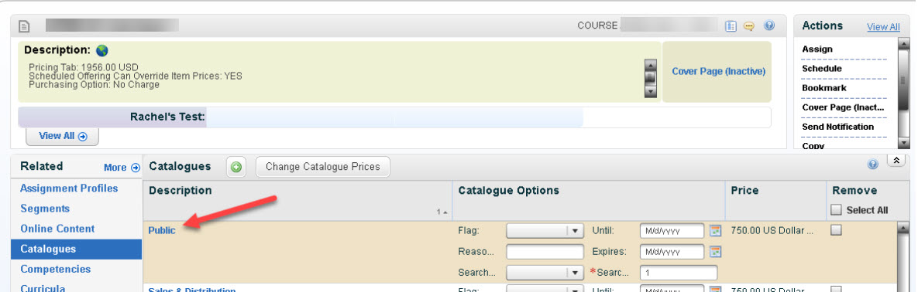
Task: Click the arrow icon next to More
Action: (x=136, y=168)
